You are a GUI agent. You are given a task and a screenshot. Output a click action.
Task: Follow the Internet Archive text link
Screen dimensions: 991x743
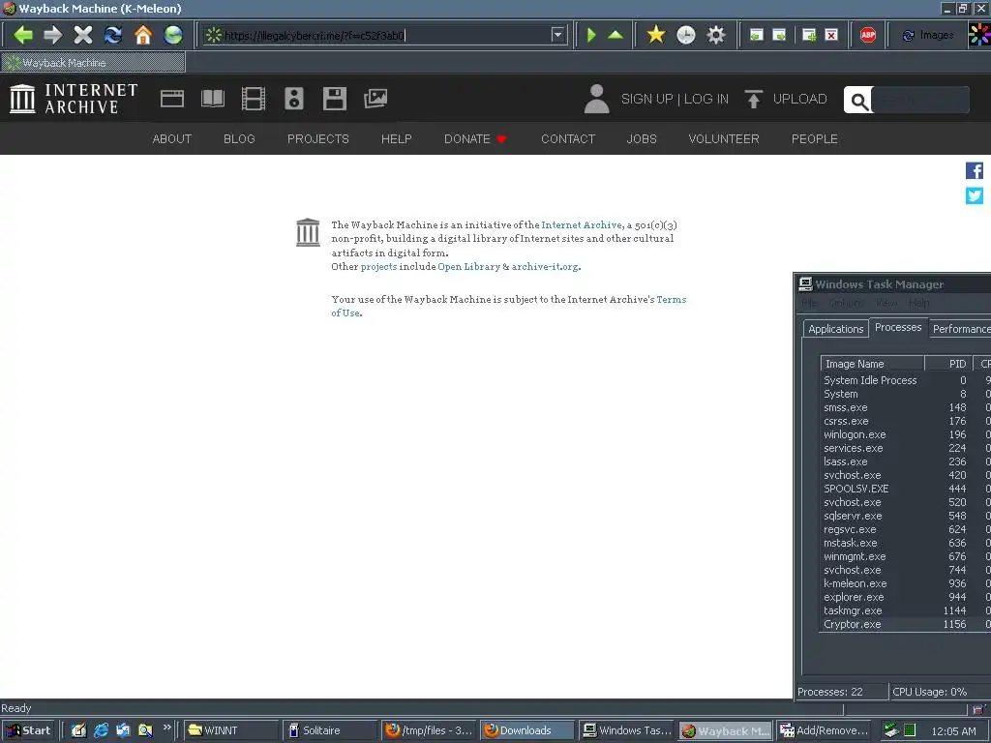(582, 224)
